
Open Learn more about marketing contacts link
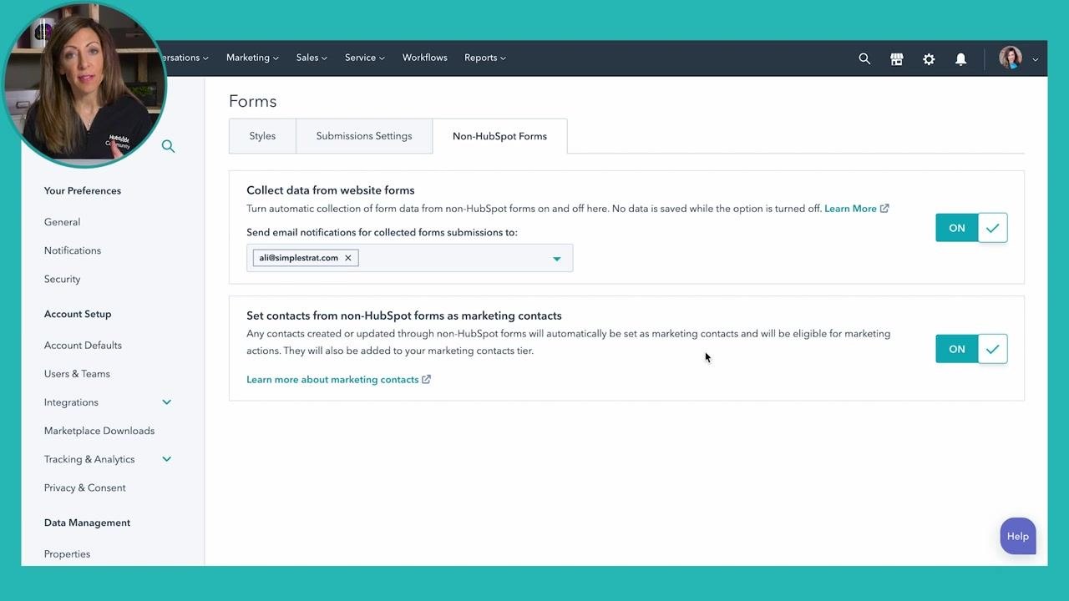click(338, 380)
